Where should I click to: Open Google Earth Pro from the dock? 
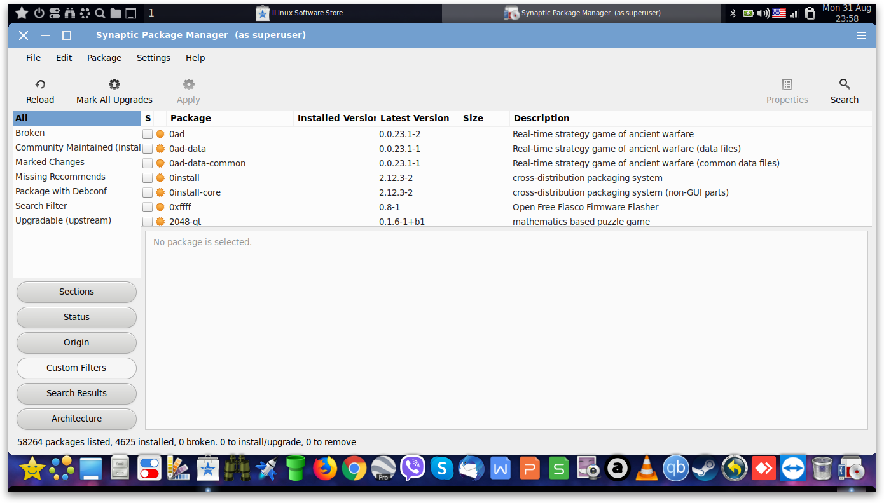[x=383, y=469]
